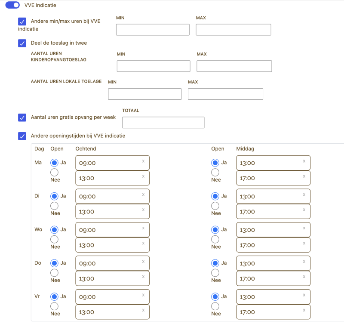Click the TOTAAL hours input field
Screen dimensions: 344x324
click(163, 123)
